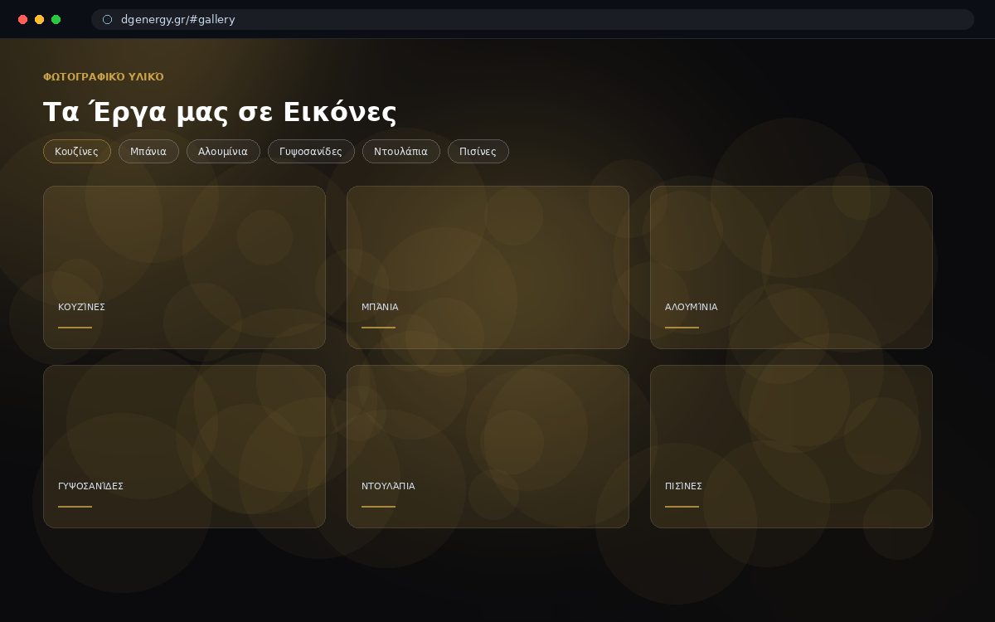This screenshot has width=995, height=622.
Task: Open the ΠΙΣΊΝΕΣ gallery card
Action: click(791, 446)
